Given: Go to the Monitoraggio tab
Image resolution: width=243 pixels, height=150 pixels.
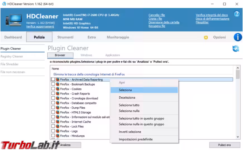Looking at the screenshot, I should click(x=118, y=37).
